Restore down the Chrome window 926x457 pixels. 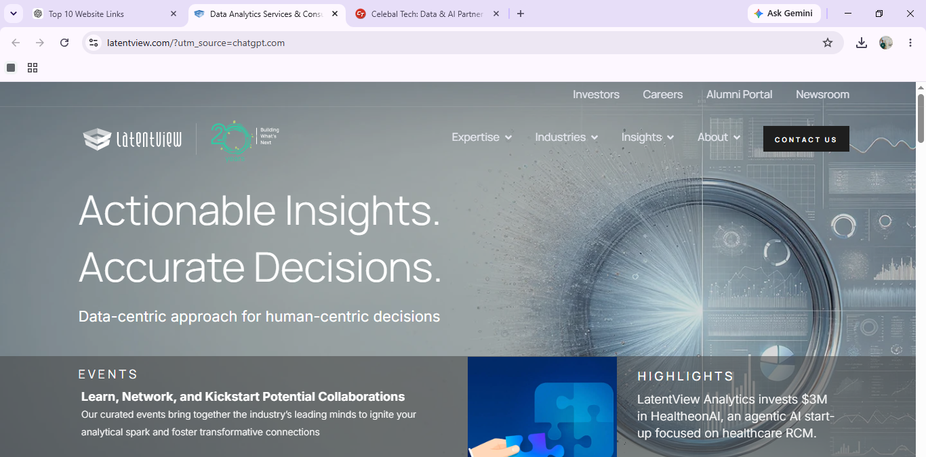(879, 14)
